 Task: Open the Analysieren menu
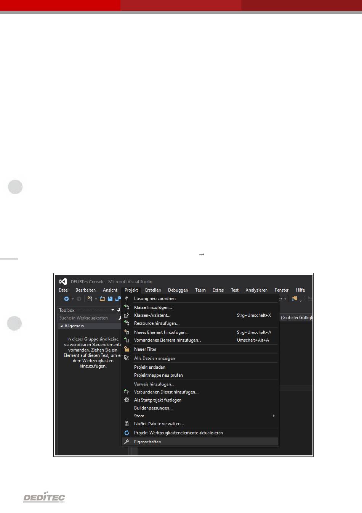tap(256, 290)
